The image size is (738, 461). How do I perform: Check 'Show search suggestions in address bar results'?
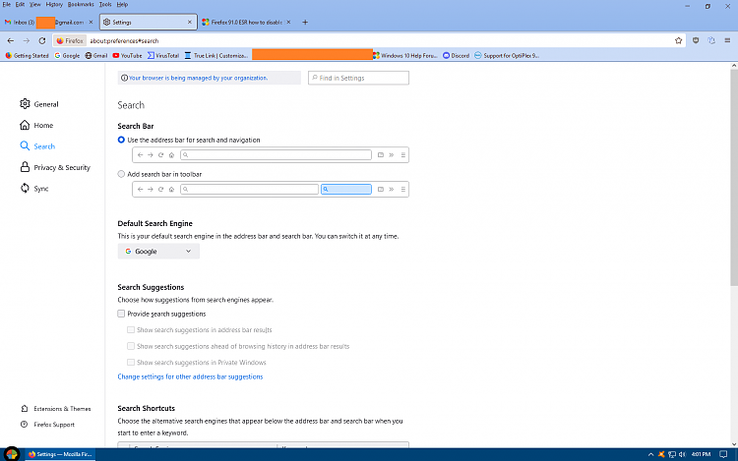click(131, 330)
